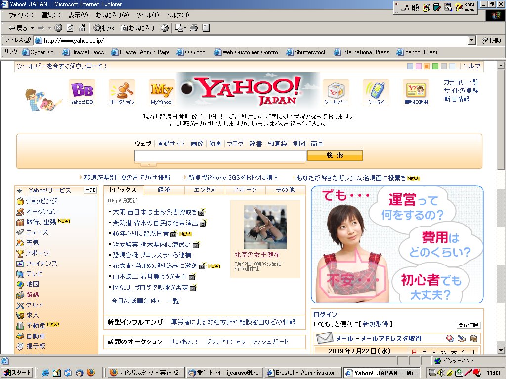
Task: Switch to the スポーツ news tab
Action: (x=245, y=190)
